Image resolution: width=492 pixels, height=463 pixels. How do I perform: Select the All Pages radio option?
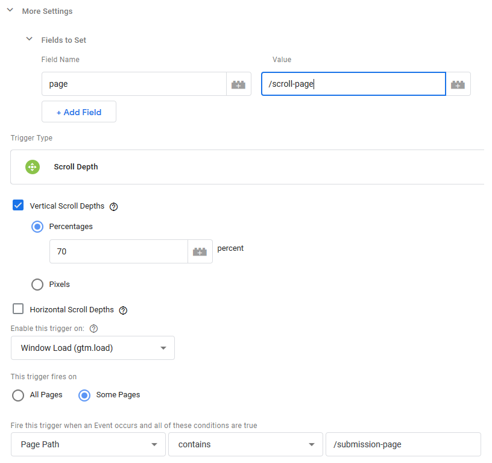click(18, 395)
